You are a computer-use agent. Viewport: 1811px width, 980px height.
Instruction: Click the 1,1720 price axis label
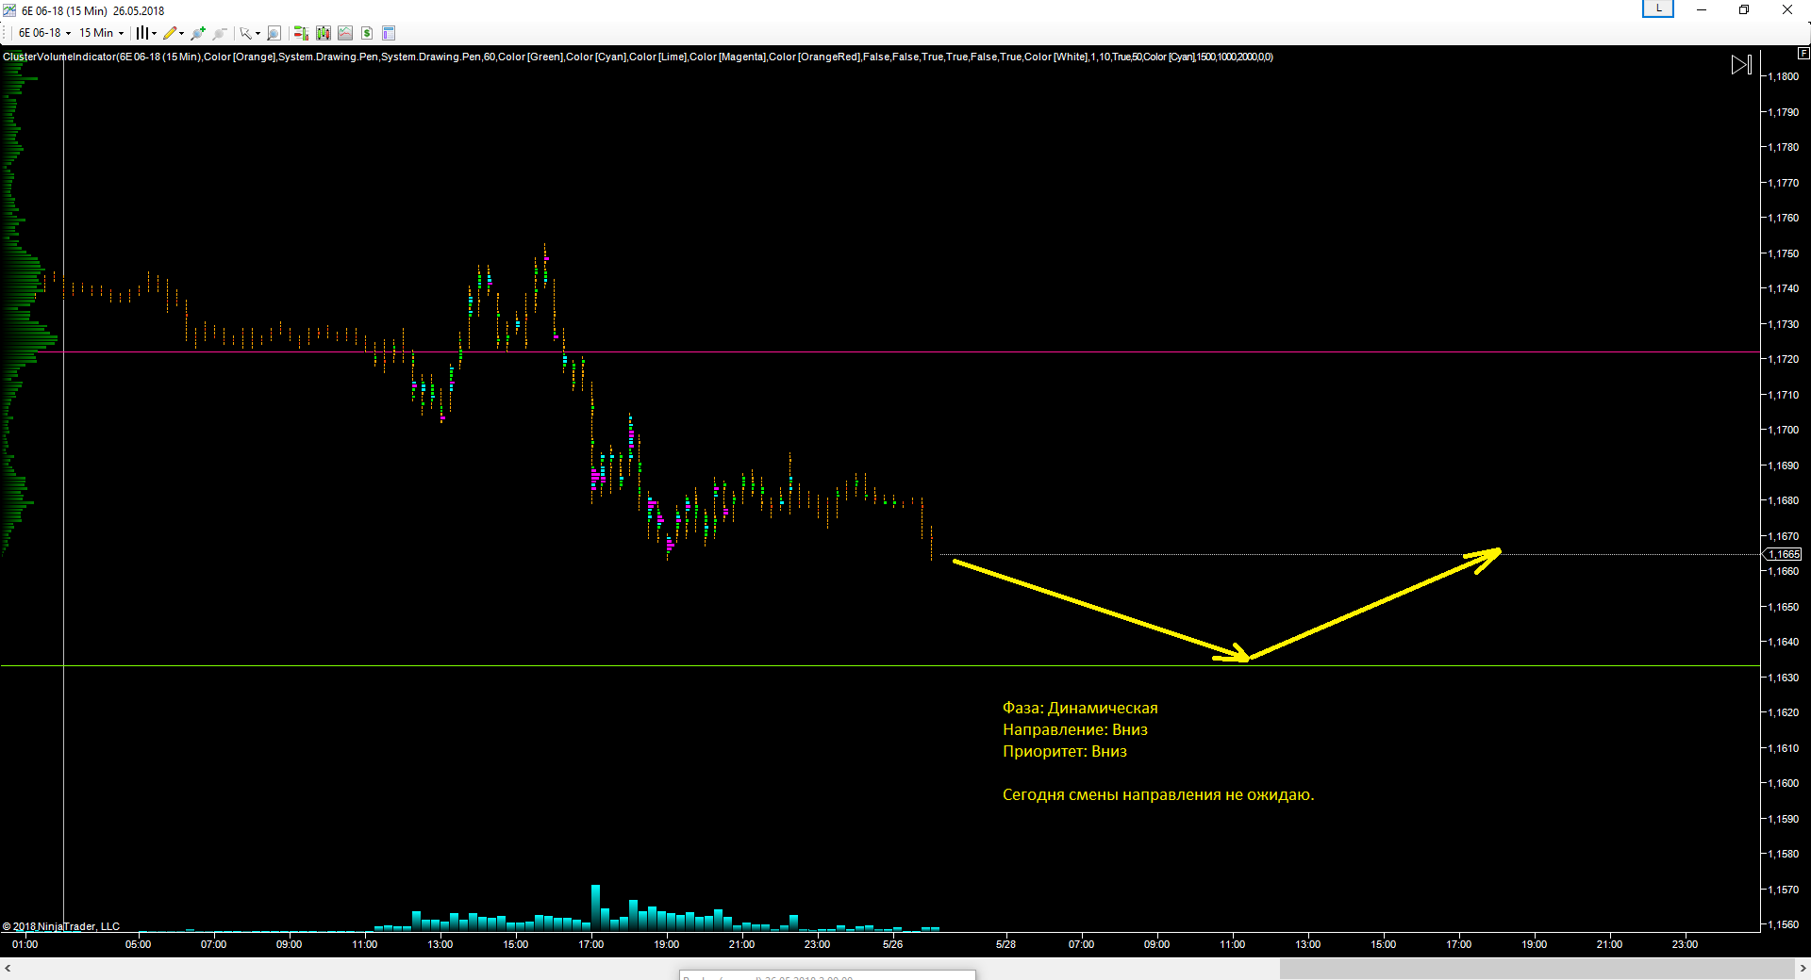click(1783, 359)
